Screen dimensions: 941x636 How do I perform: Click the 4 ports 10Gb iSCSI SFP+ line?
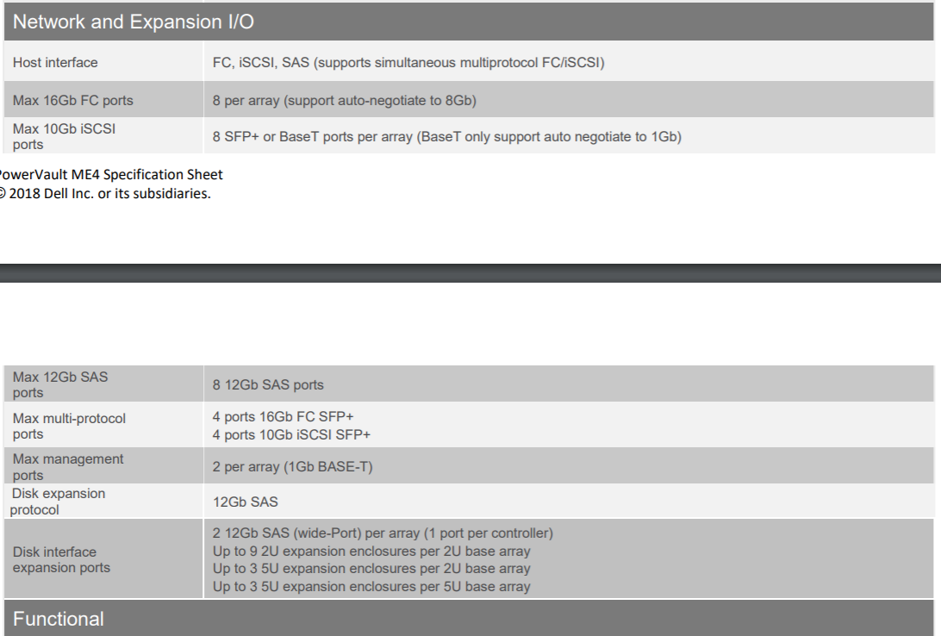click(x=291, y=434)
